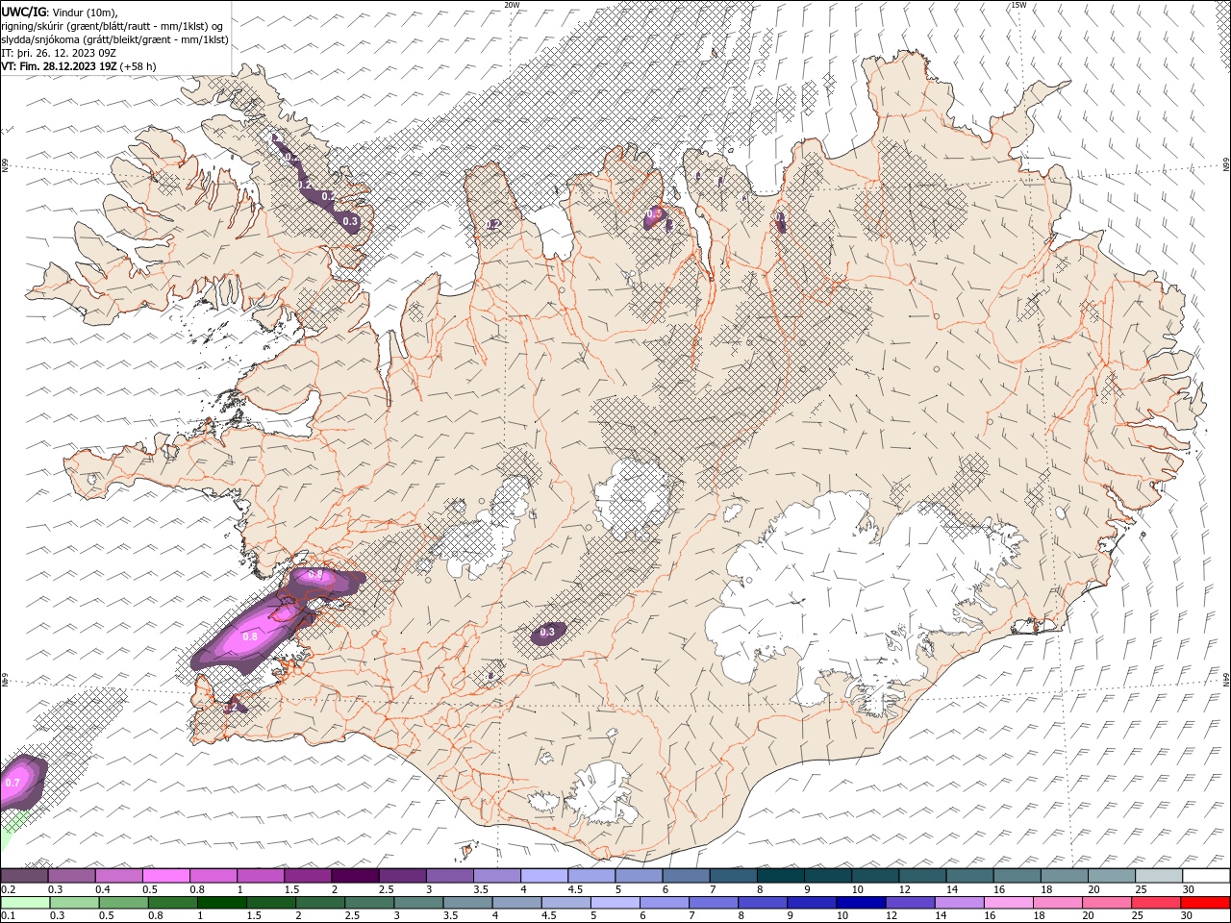The width and height of the screenshot is (1231, 923).
Task: Click the '0.3' label in the south-central purple blob
Action: [x=547, y=633]
